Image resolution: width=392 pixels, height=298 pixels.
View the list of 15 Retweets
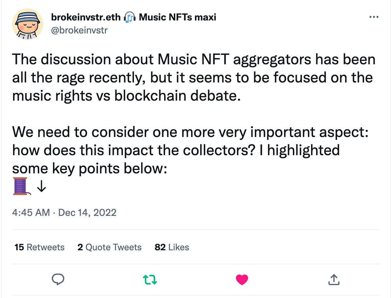point(39,247)
